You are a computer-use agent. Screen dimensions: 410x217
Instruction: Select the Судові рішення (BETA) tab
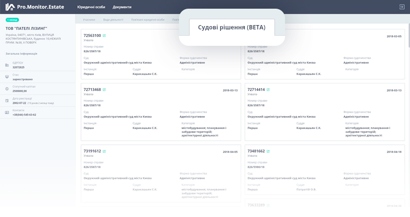(x=232, y=27)
